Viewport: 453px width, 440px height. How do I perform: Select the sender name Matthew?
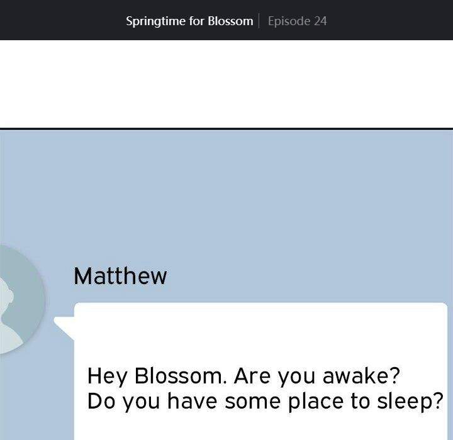coord(120,276)
